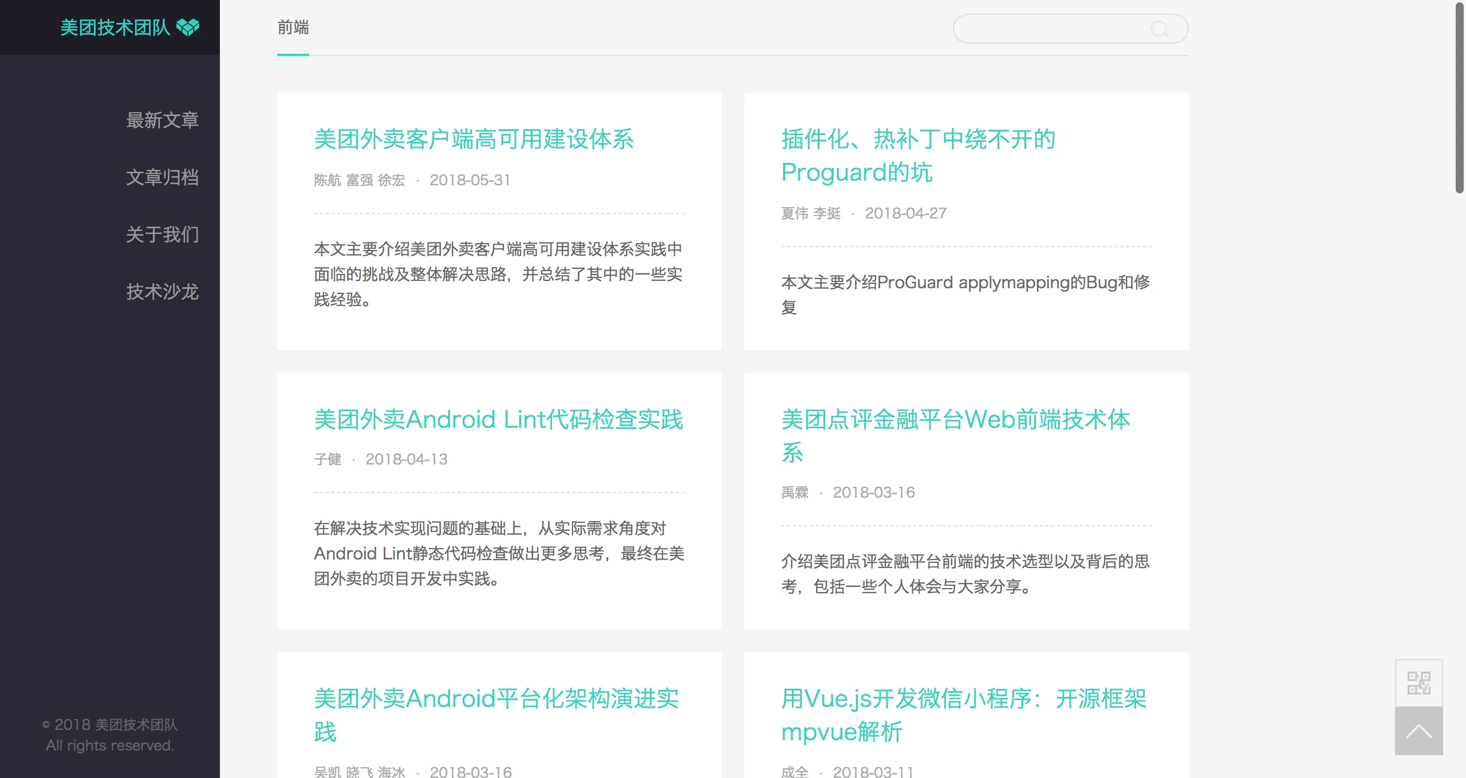Screen dimensions: 1466x778
Task: Open article 美团外卖客户端高可用建设体系
Action: tap(474, 140)
